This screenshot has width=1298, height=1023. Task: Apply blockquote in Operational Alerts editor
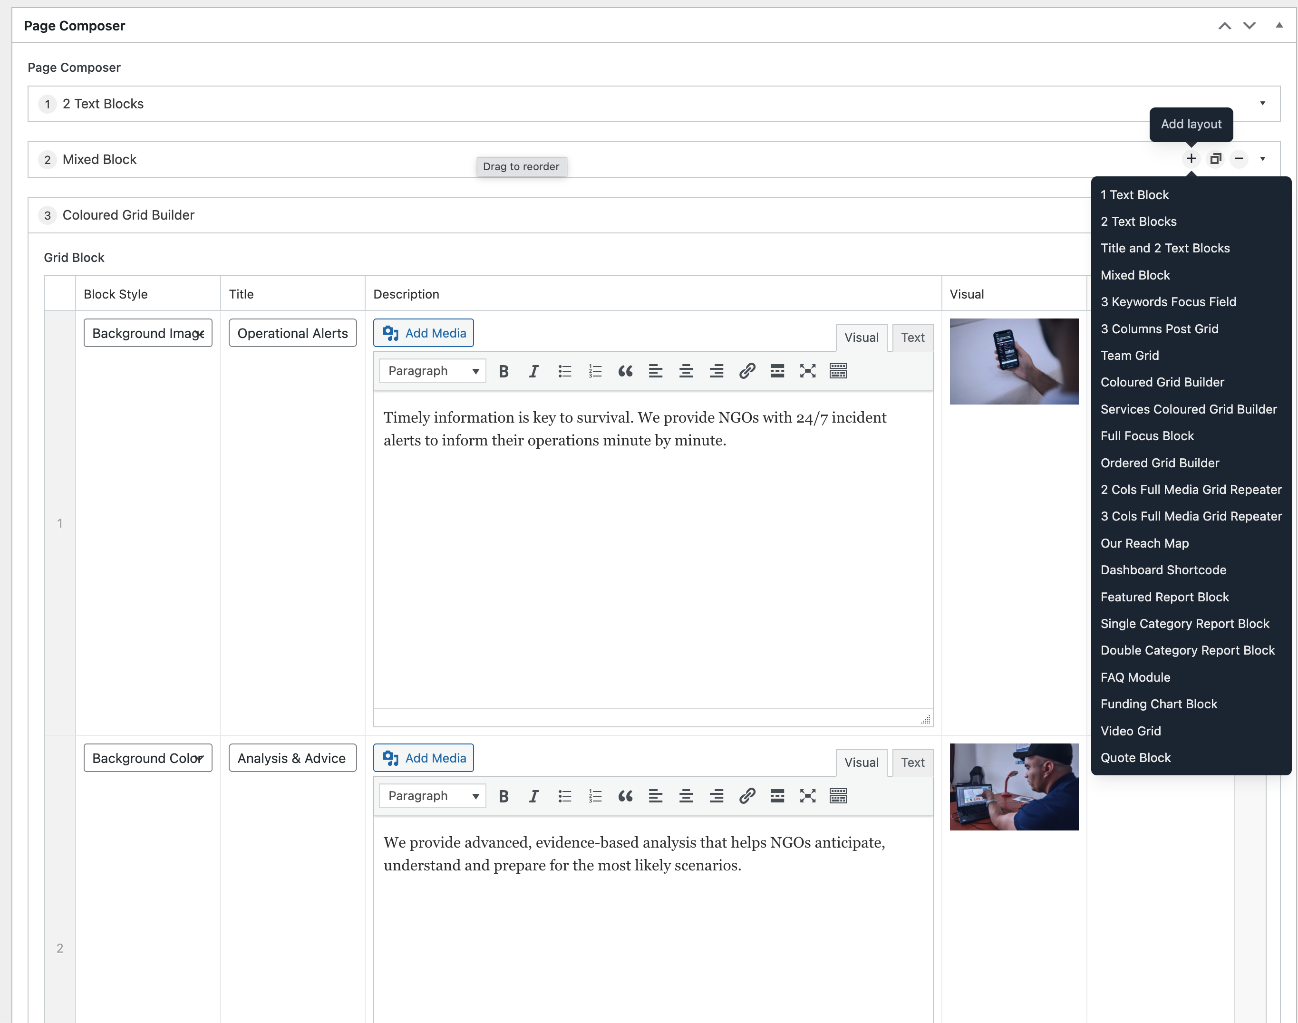coord(625,371)
